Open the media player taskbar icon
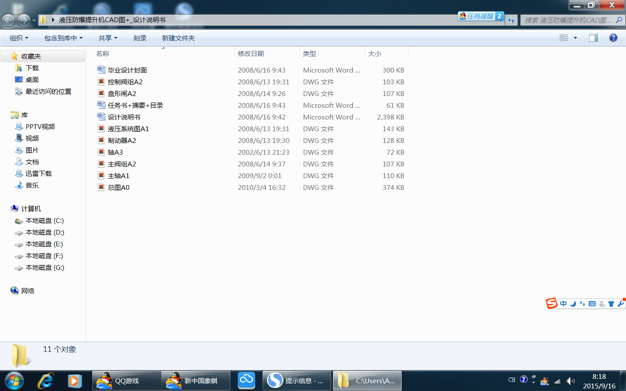This screenshot has height=391, width=626. (x=75, y=381)
